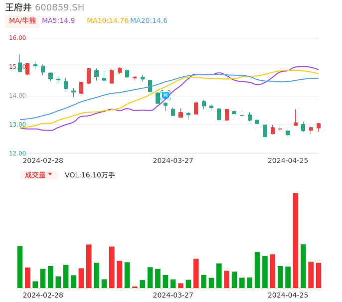Click the blue bear marker icon on chart
This screenshot has height=302, width=342.
point(166,95)
